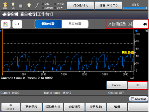
Task: Open the 各轴 W0 T0 button
Action: 108,6
